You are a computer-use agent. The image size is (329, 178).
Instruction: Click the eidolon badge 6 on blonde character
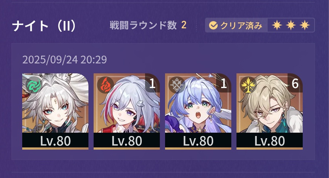coord(295,83)
